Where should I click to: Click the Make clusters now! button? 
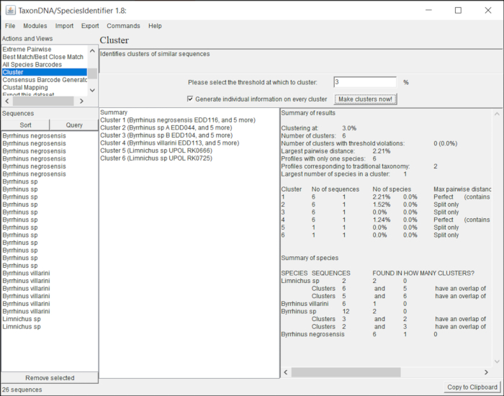pyautogui.click(x=366, y=99)
